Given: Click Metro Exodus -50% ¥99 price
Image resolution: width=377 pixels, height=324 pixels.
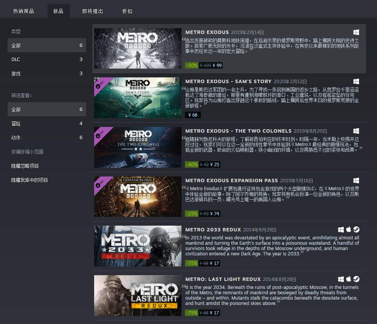Looking at the screenshot, I should tap(204, 66).
